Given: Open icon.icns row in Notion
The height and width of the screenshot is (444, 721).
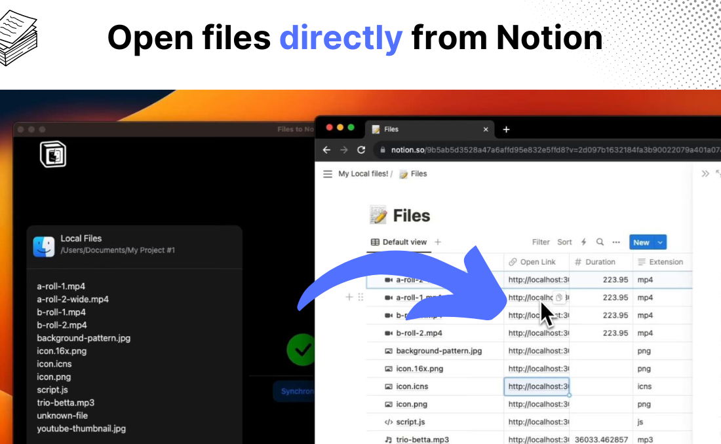Looking at the screenshot, I should pos(412,386).
